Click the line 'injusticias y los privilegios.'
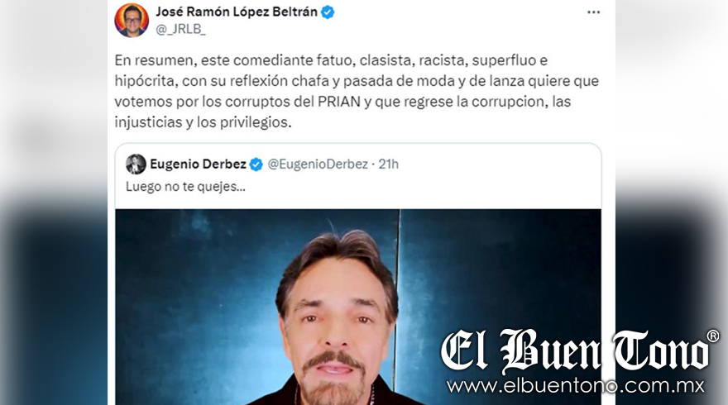This screenshot has height=405, width=728. (x=203, y=122)
